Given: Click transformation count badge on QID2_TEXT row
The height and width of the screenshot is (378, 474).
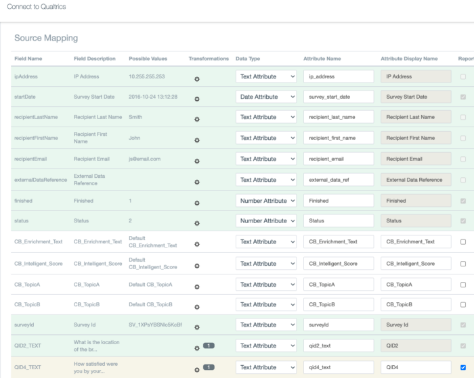Looking at the screenshot, I should (209, 346).
